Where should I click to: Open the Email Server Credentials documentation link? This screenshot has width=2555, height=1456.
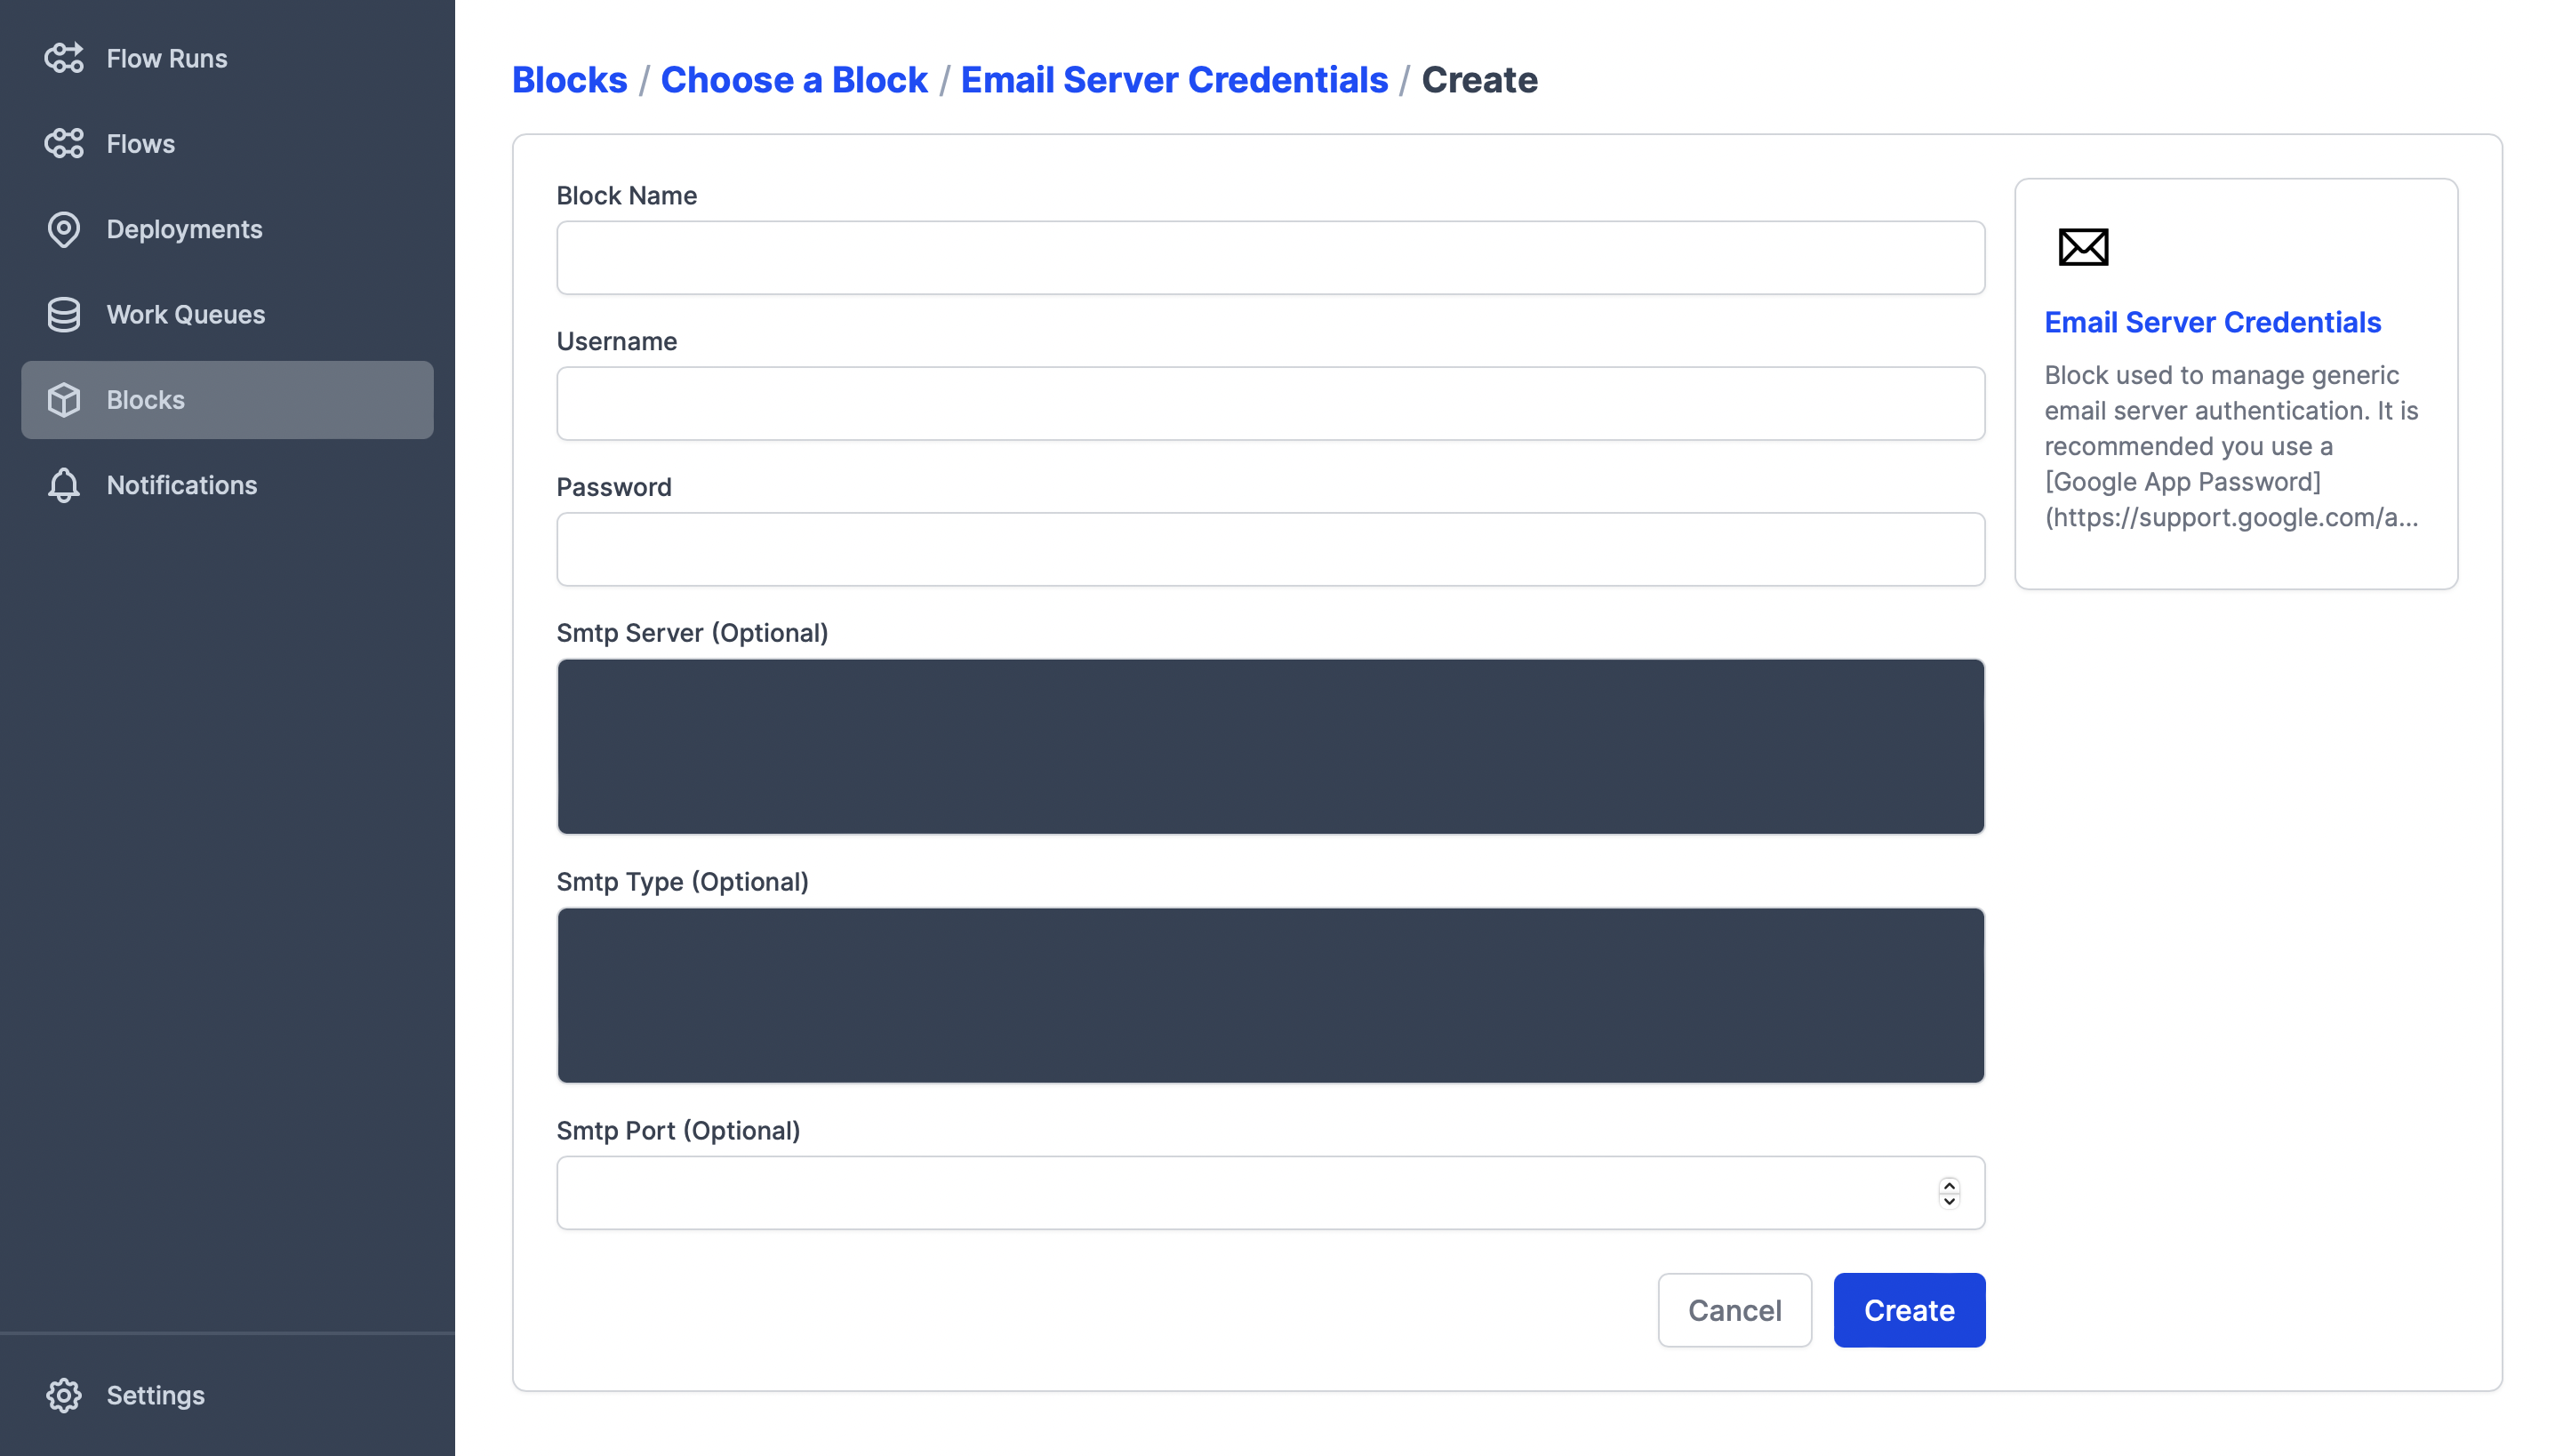pyautogui.click(x=2213, y=321)
